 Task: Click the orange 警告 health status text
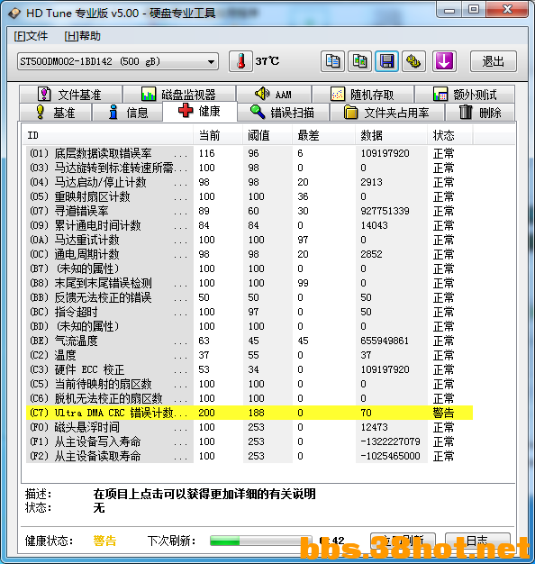pos(104,541)
